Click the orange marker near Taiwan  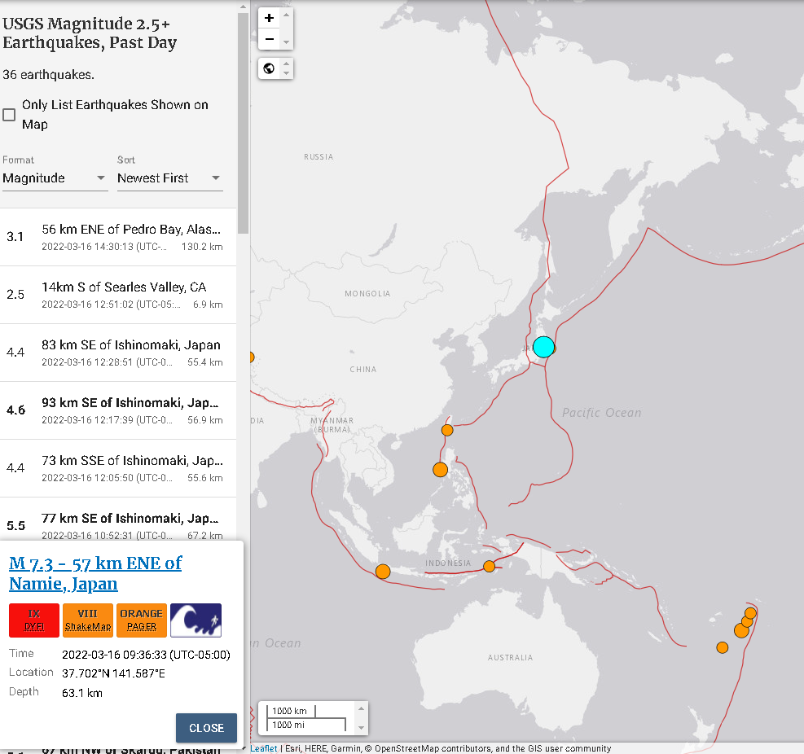coord(447,430)
